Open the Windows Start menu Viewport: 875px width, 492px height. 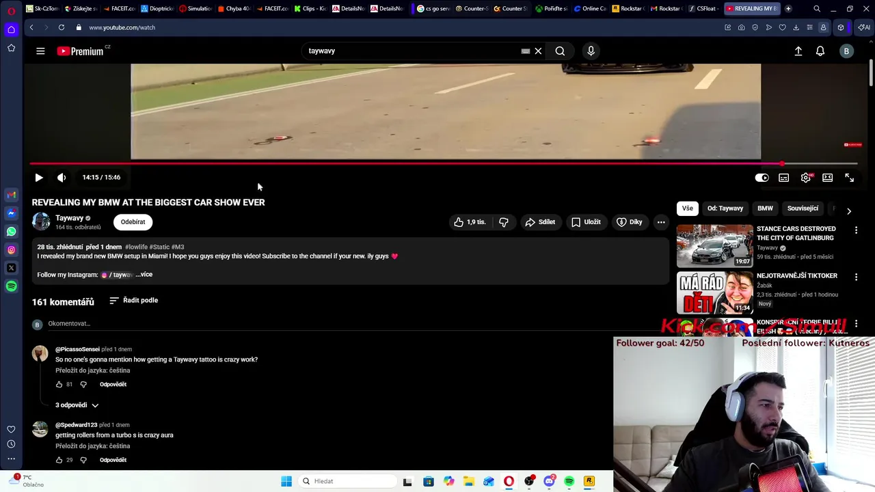coord(286,481)
